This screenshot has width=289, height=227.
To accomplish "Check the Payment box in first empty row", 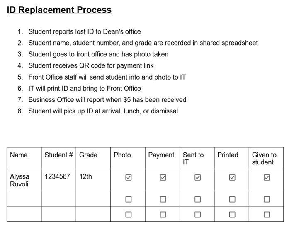I will click(x=163, y=199).
